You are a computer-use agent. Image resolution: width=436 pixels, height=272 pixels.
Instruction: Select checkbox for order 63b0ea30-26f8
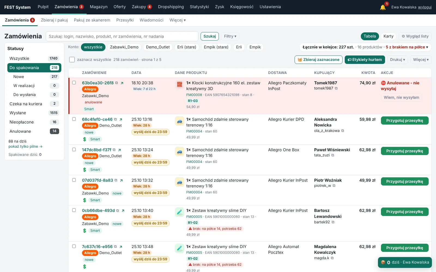click(74, 82)
